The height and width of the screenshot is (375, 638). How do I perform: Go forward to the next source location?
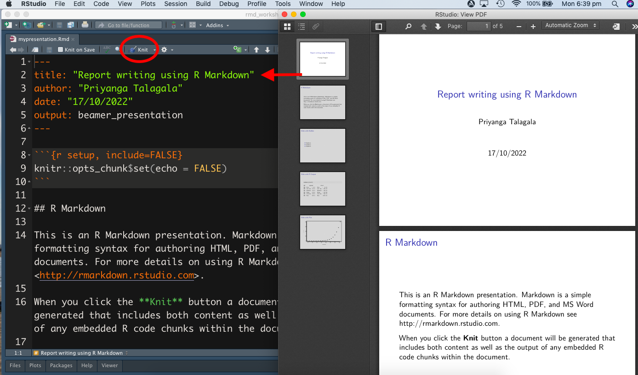[x=21, y=50]
